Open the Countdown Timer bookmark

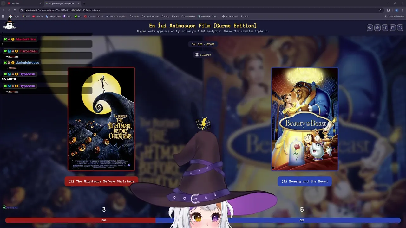(208, 16)
